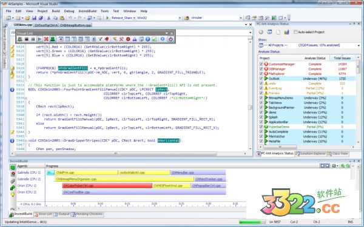Uncheck the EventLog project checkbox
364x227 pixels.
261,88
